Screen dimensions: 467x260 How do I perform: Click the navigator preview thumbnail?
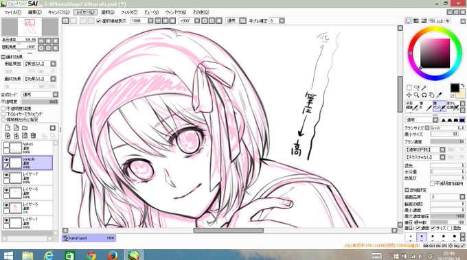(x=30, y=27)
